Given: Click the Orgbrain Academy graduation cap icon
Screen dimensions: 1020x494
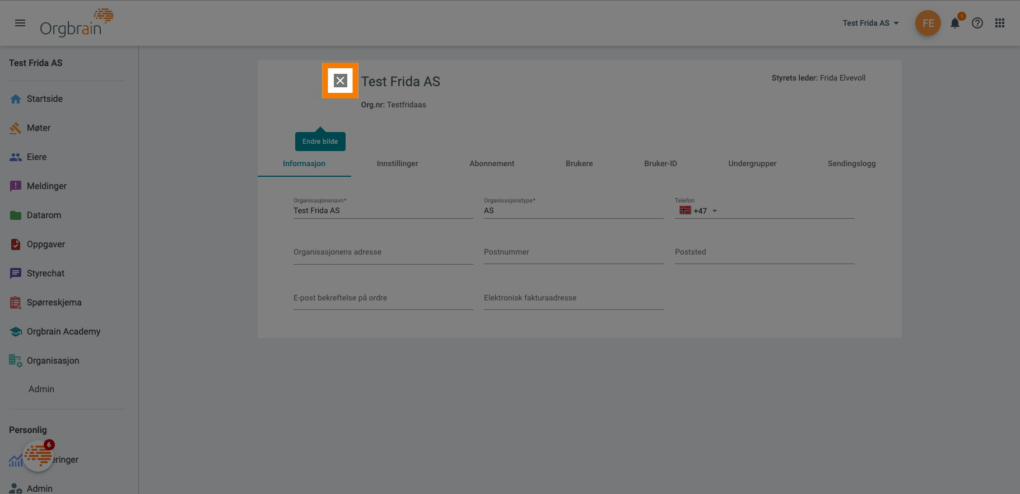Looking at the screenshot, I should point(16,332).
